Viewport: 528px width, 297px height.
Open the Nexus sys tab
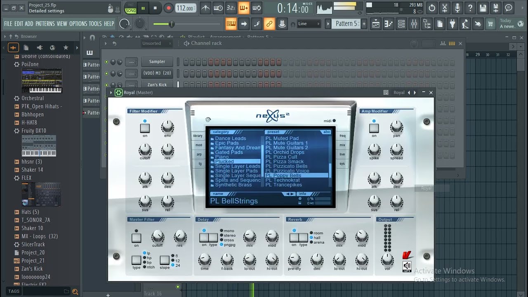click(342, 163)
